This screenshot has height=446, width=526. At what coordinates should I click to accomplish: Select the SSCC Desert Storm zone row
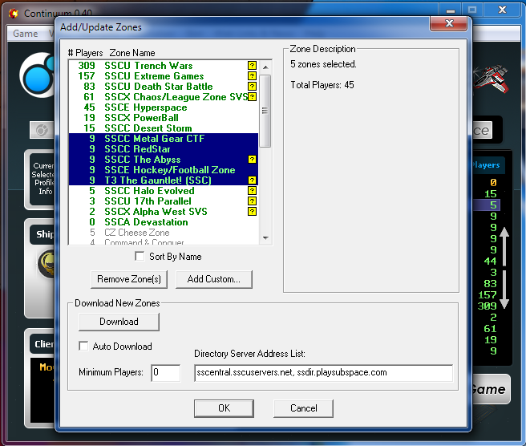[x=164, y=128]
